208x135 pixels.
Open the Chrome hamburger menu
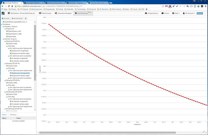click(x=206, y=6)
